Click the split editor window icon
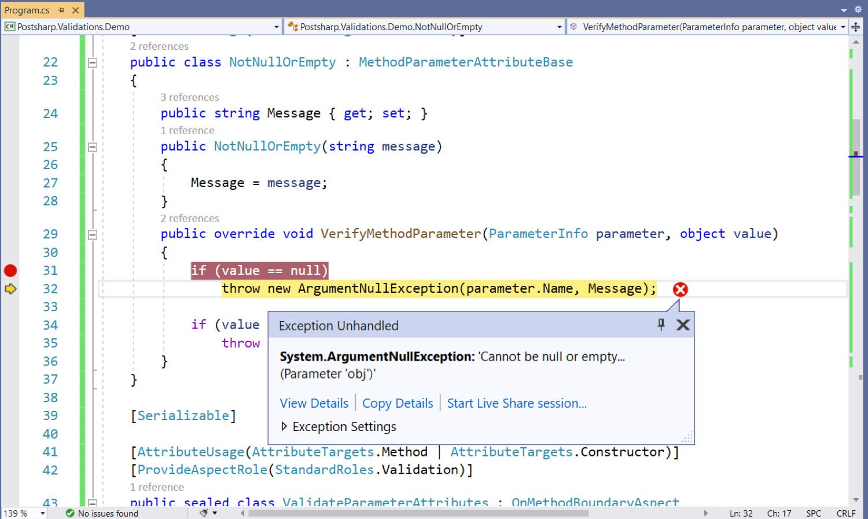Image resolution: width=868 pixels, height=519 pixels. tap(856, 27)
